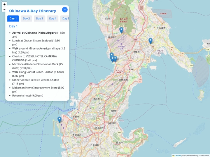
Task: Click the rightmost marker in Chatan cluster
Action: point(115,59)
